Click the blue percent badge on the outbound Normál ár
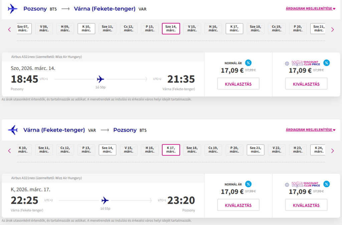The image size is (342, 225). [x=248, y=63]
